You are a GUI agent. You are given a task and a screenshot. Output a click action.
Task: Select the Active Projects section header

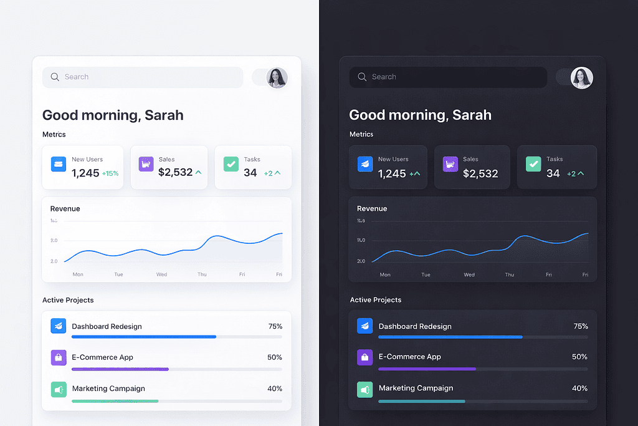(x=68, y=300)
